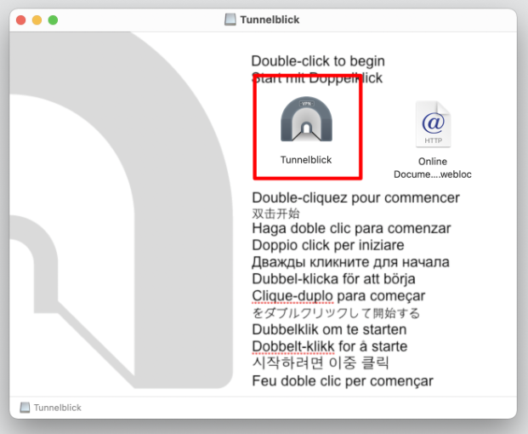
Task: Click the window title 'Tunnelblick'
Action: tap(270, 20)
